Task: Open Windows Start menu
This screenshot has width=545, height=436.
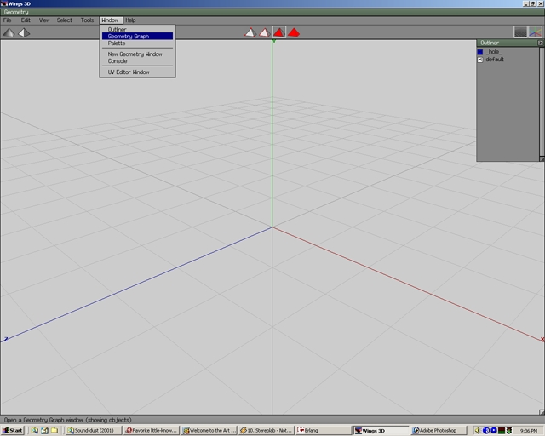Action: (13, 430)
